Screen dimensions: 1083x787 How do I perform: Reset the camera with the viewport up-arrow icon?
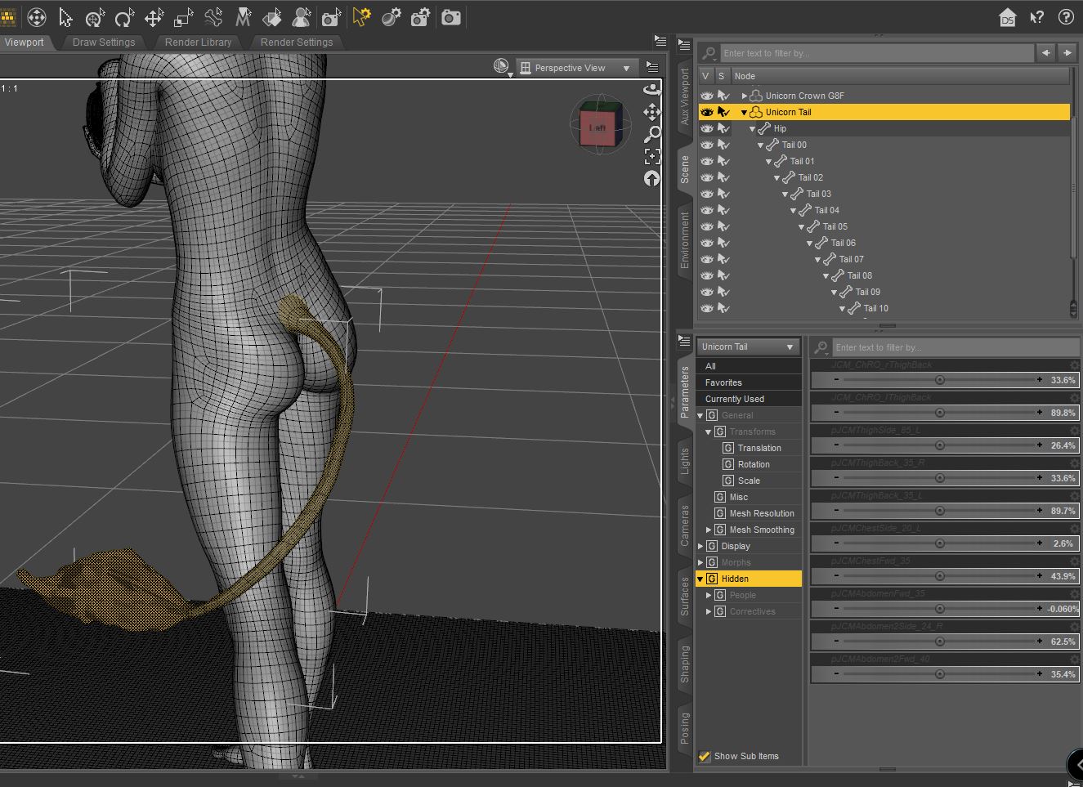651,178
